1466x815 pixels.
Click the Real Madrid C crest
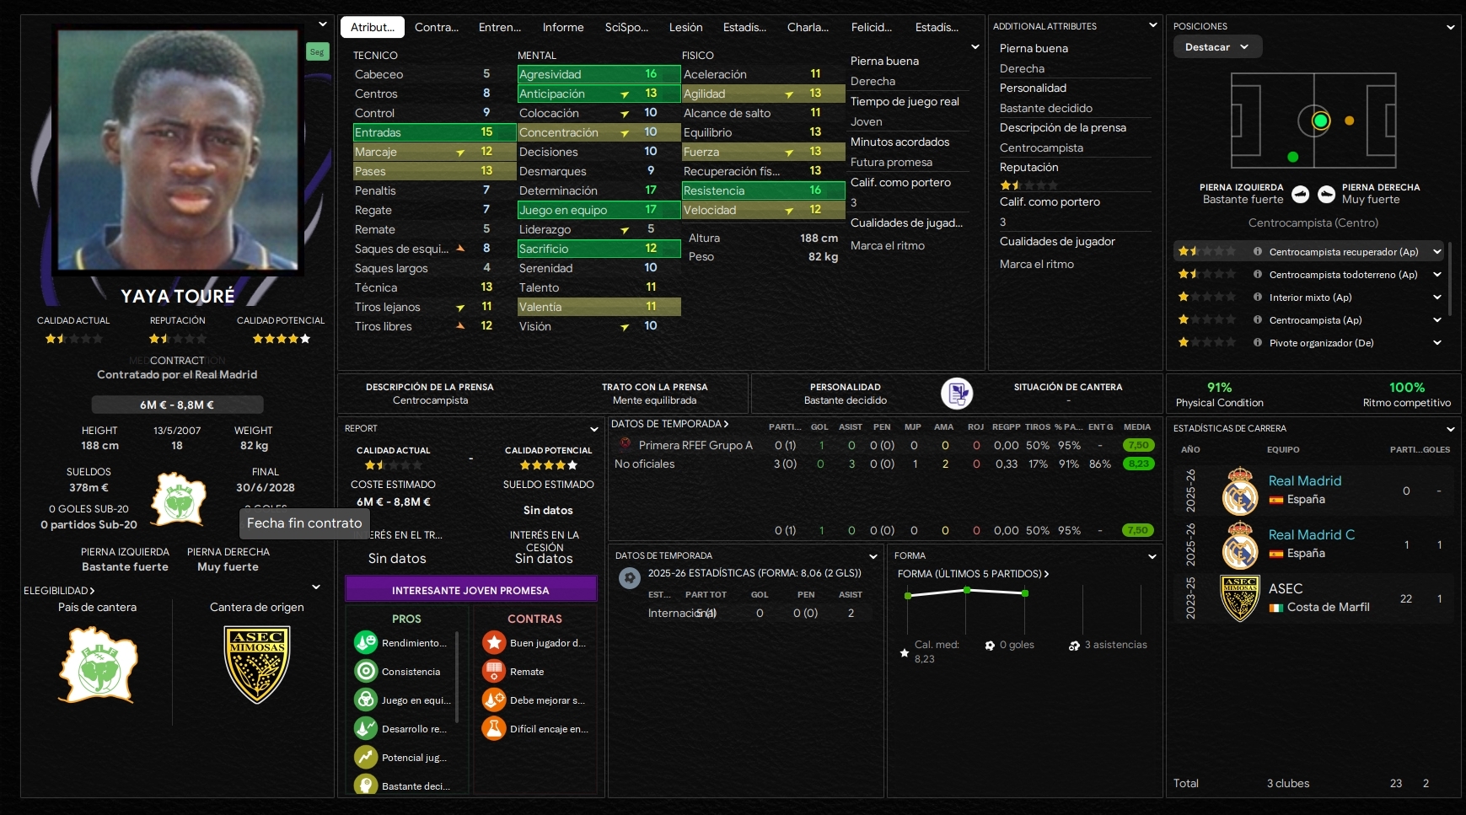point(1240,544)
